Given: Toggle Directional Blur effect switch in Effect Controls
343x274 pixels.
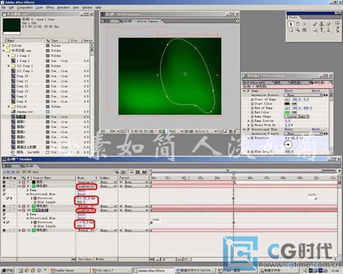Looking at the screenshot, I should point(248,129).
